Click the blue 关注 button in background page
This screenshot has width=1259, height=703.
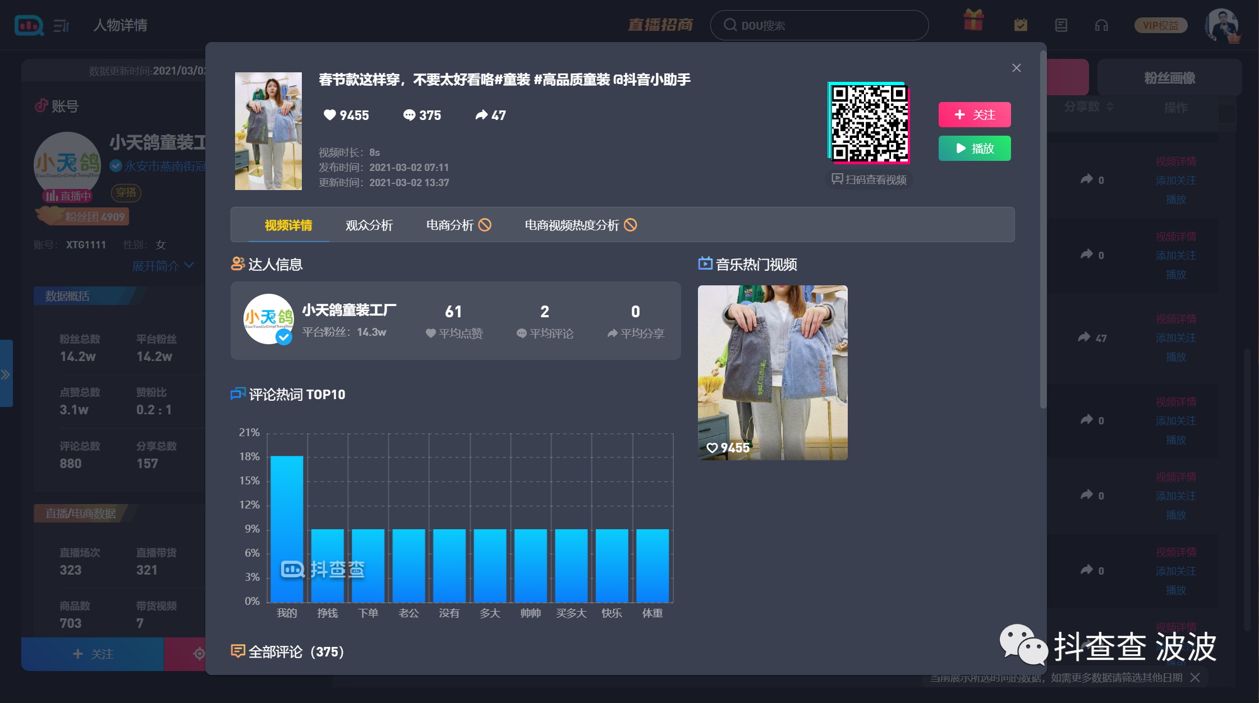pyautogui.click(x=93, y=654)
